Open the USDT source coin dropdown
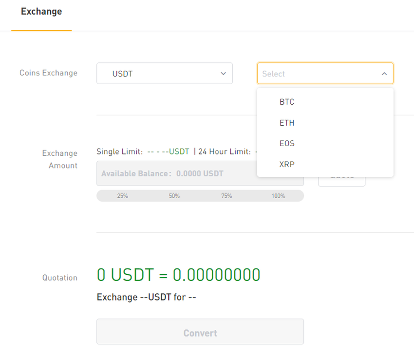 [164, 74]
